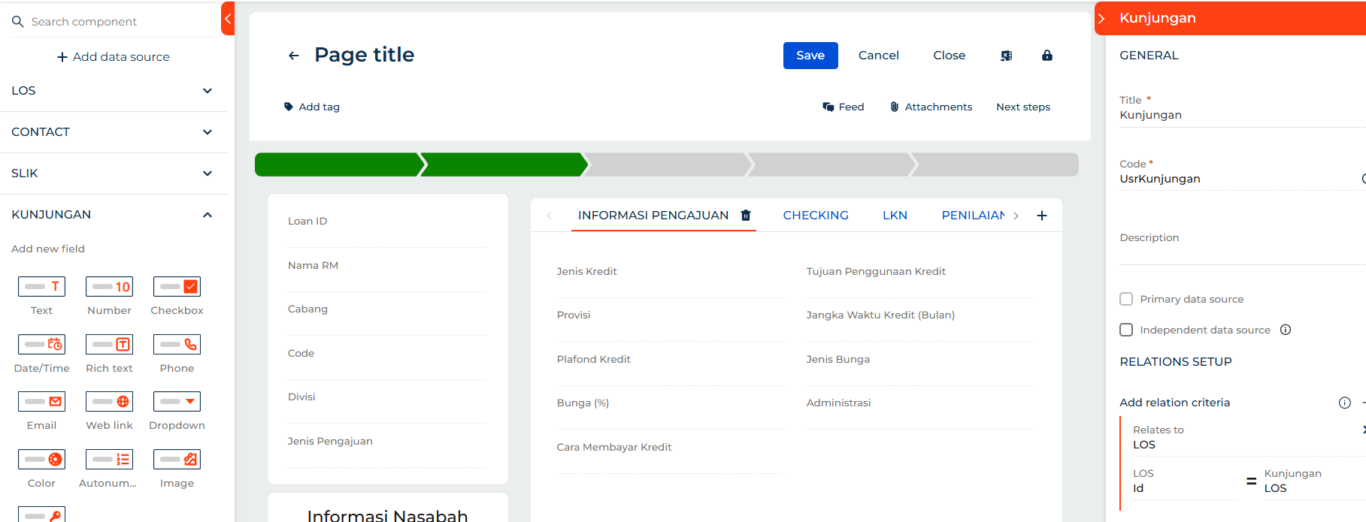Click the Save button

(810, 56)
